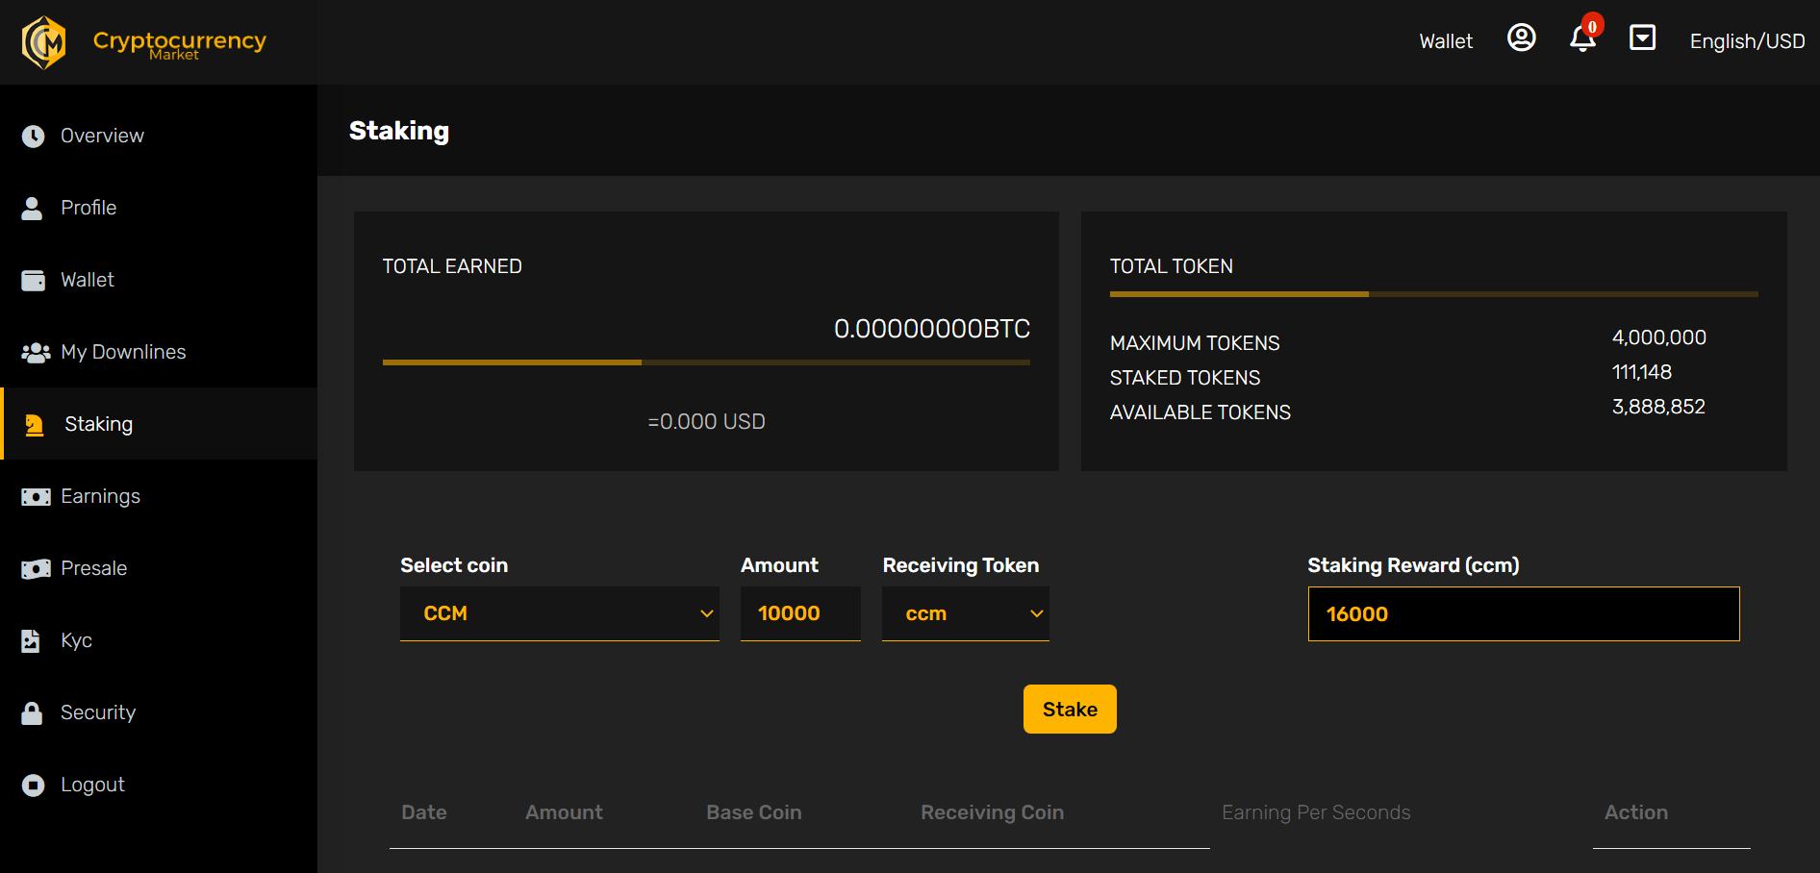Open the notifications bell icon
Screen dimensions: 1820x873
coord(1582,37)
